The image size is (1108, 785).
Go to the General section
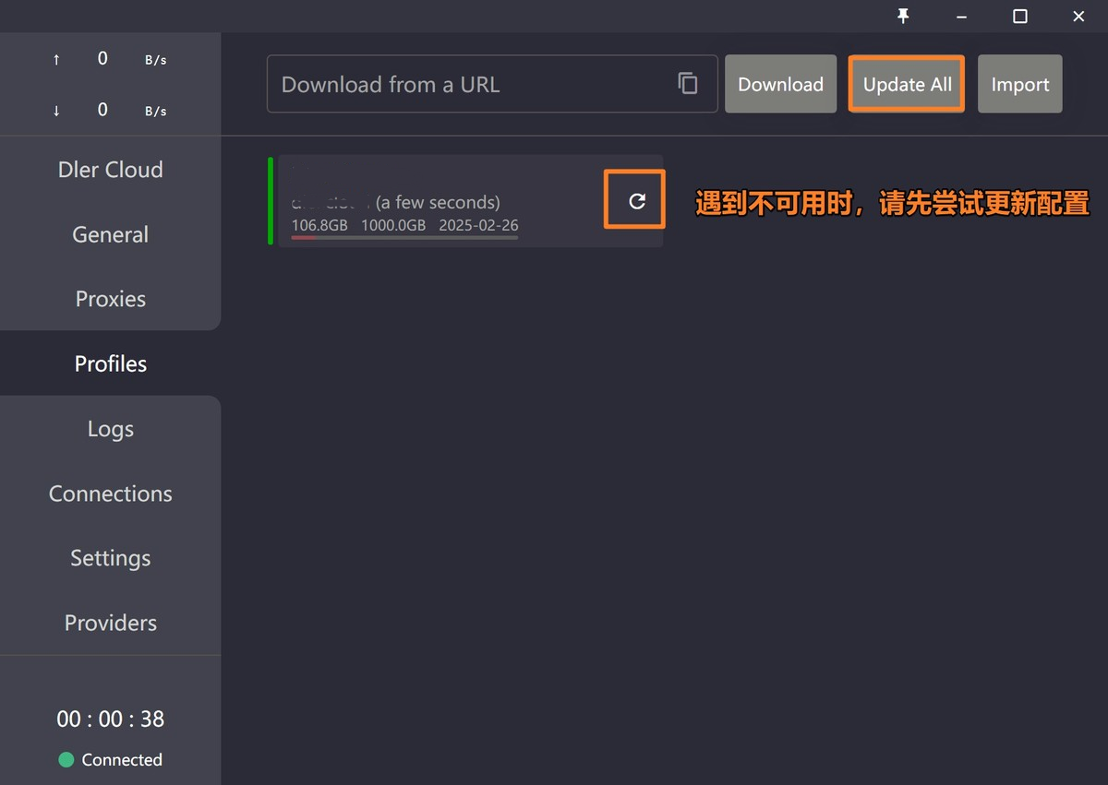[110, 234]
